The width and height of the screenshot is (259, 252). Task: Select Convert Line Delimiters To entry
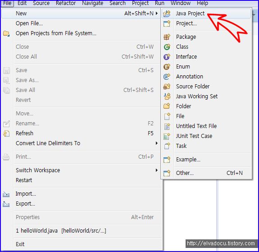(81, 143)
